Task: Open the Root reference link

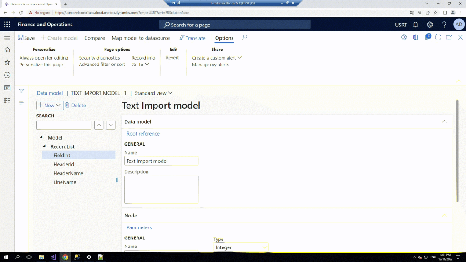Action: pos(143,134)
